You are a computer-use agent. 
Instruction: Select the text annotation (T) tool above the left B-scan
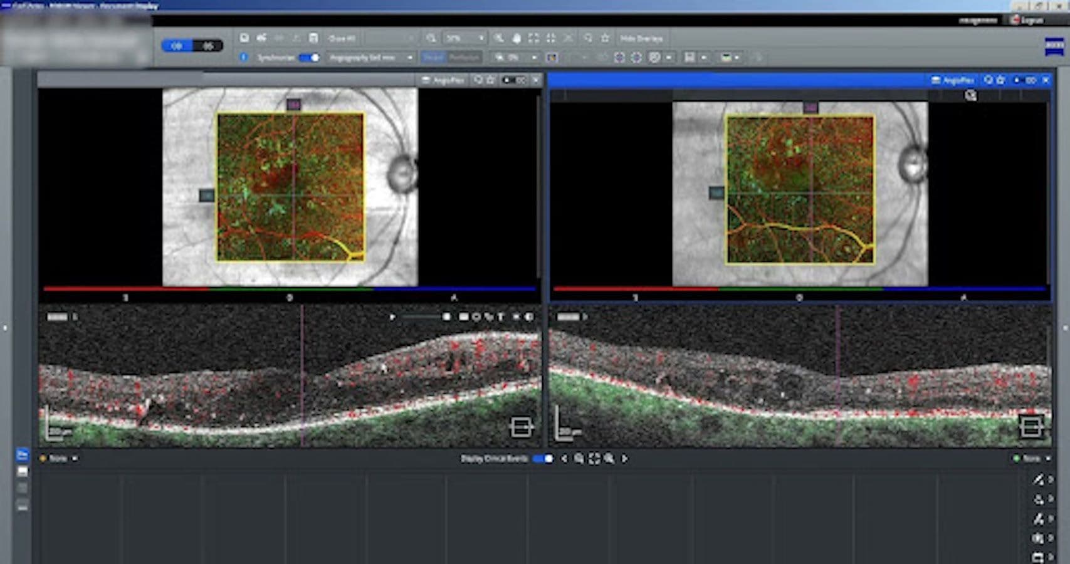click(501, 318)
